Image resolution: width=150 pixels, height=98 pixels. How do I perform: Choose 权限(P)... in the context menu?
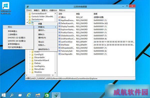[45, 45]
